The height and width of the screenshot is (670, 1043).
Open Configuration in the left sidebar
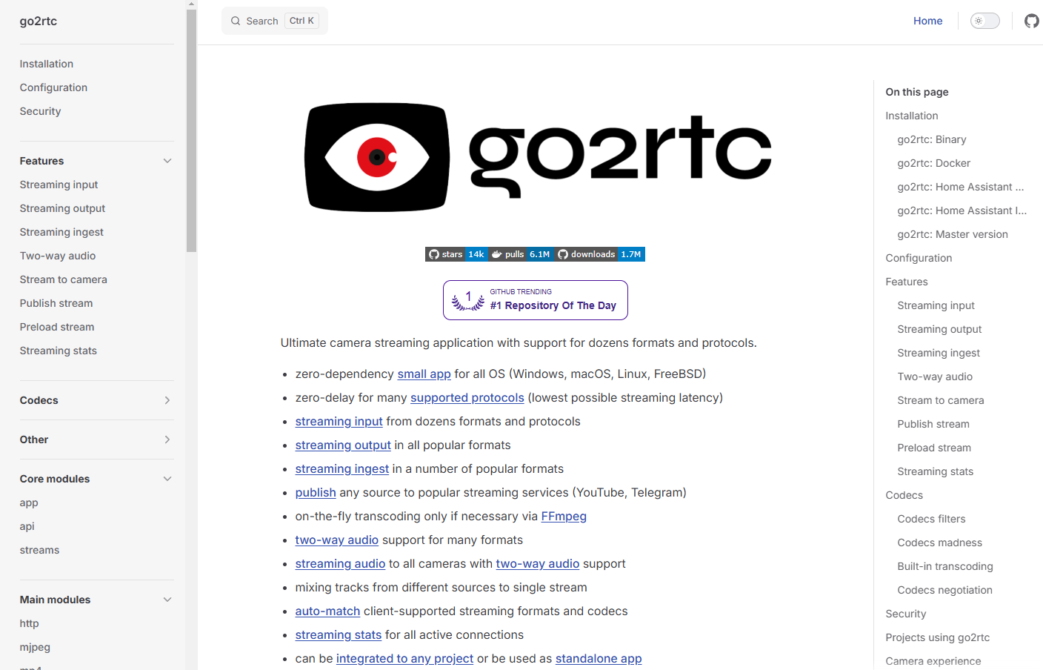(x=53, y=87)
